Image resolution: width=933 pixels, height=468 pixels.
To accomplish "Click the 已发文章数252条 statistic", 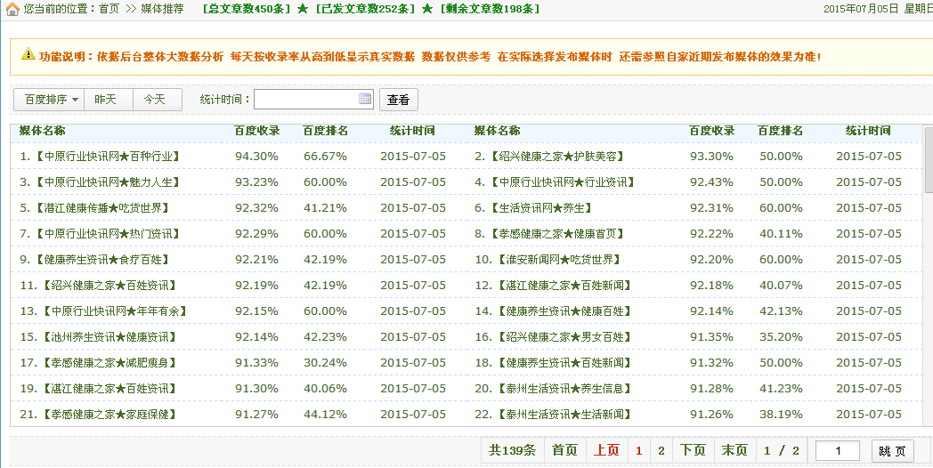I will point(365,9).
